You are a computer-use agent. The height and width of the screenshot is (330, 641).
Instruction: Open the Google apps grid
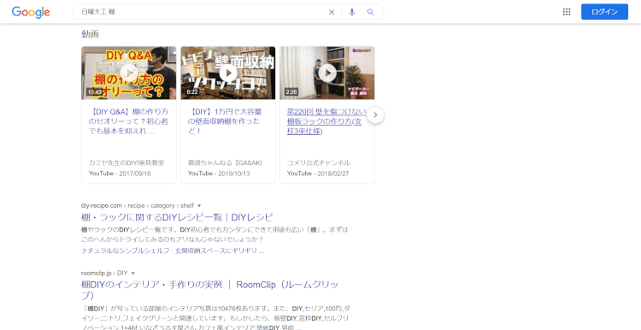point(567,12)
